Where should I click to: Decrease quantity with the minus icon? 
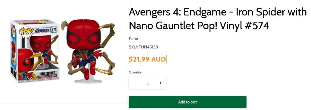tap(135, 83)
